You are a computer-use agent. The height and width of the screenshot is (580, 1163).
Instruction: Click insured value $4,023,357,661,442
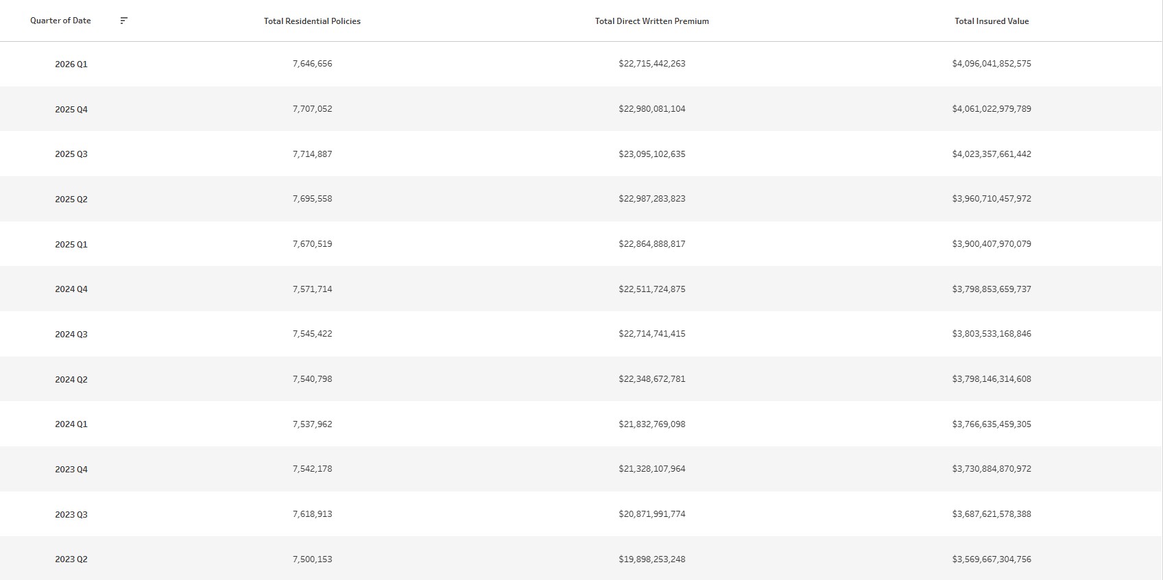(992, 154)
